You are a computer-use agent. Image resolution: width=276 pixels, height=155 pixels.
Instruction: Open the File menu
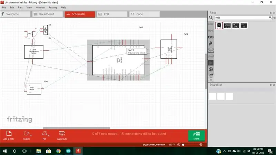point(4,8)
